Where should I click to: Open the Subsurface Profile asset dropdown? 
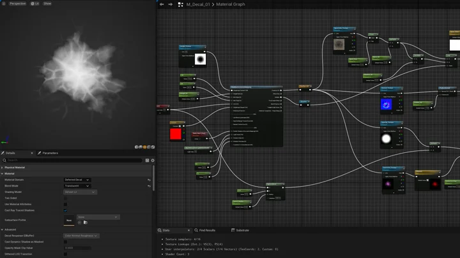pos(98,217)
